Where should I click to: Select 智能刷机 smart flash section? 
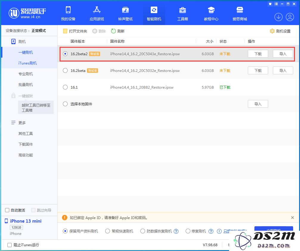pyautogui.click(x=154, y=13)
